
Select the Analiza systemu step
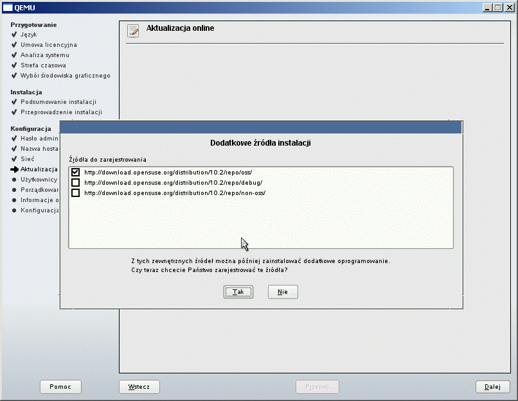click(44, 55)
